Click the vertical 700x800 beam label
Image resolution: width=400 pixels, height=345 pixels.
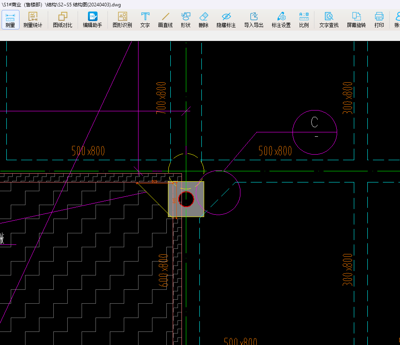point(161,98)
